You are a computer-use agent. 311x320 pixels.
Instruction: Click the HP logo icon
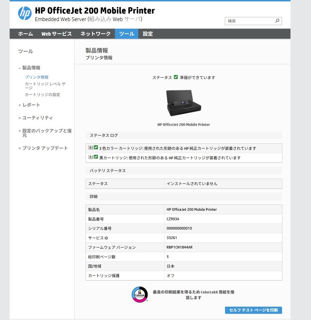coord(25,13)
